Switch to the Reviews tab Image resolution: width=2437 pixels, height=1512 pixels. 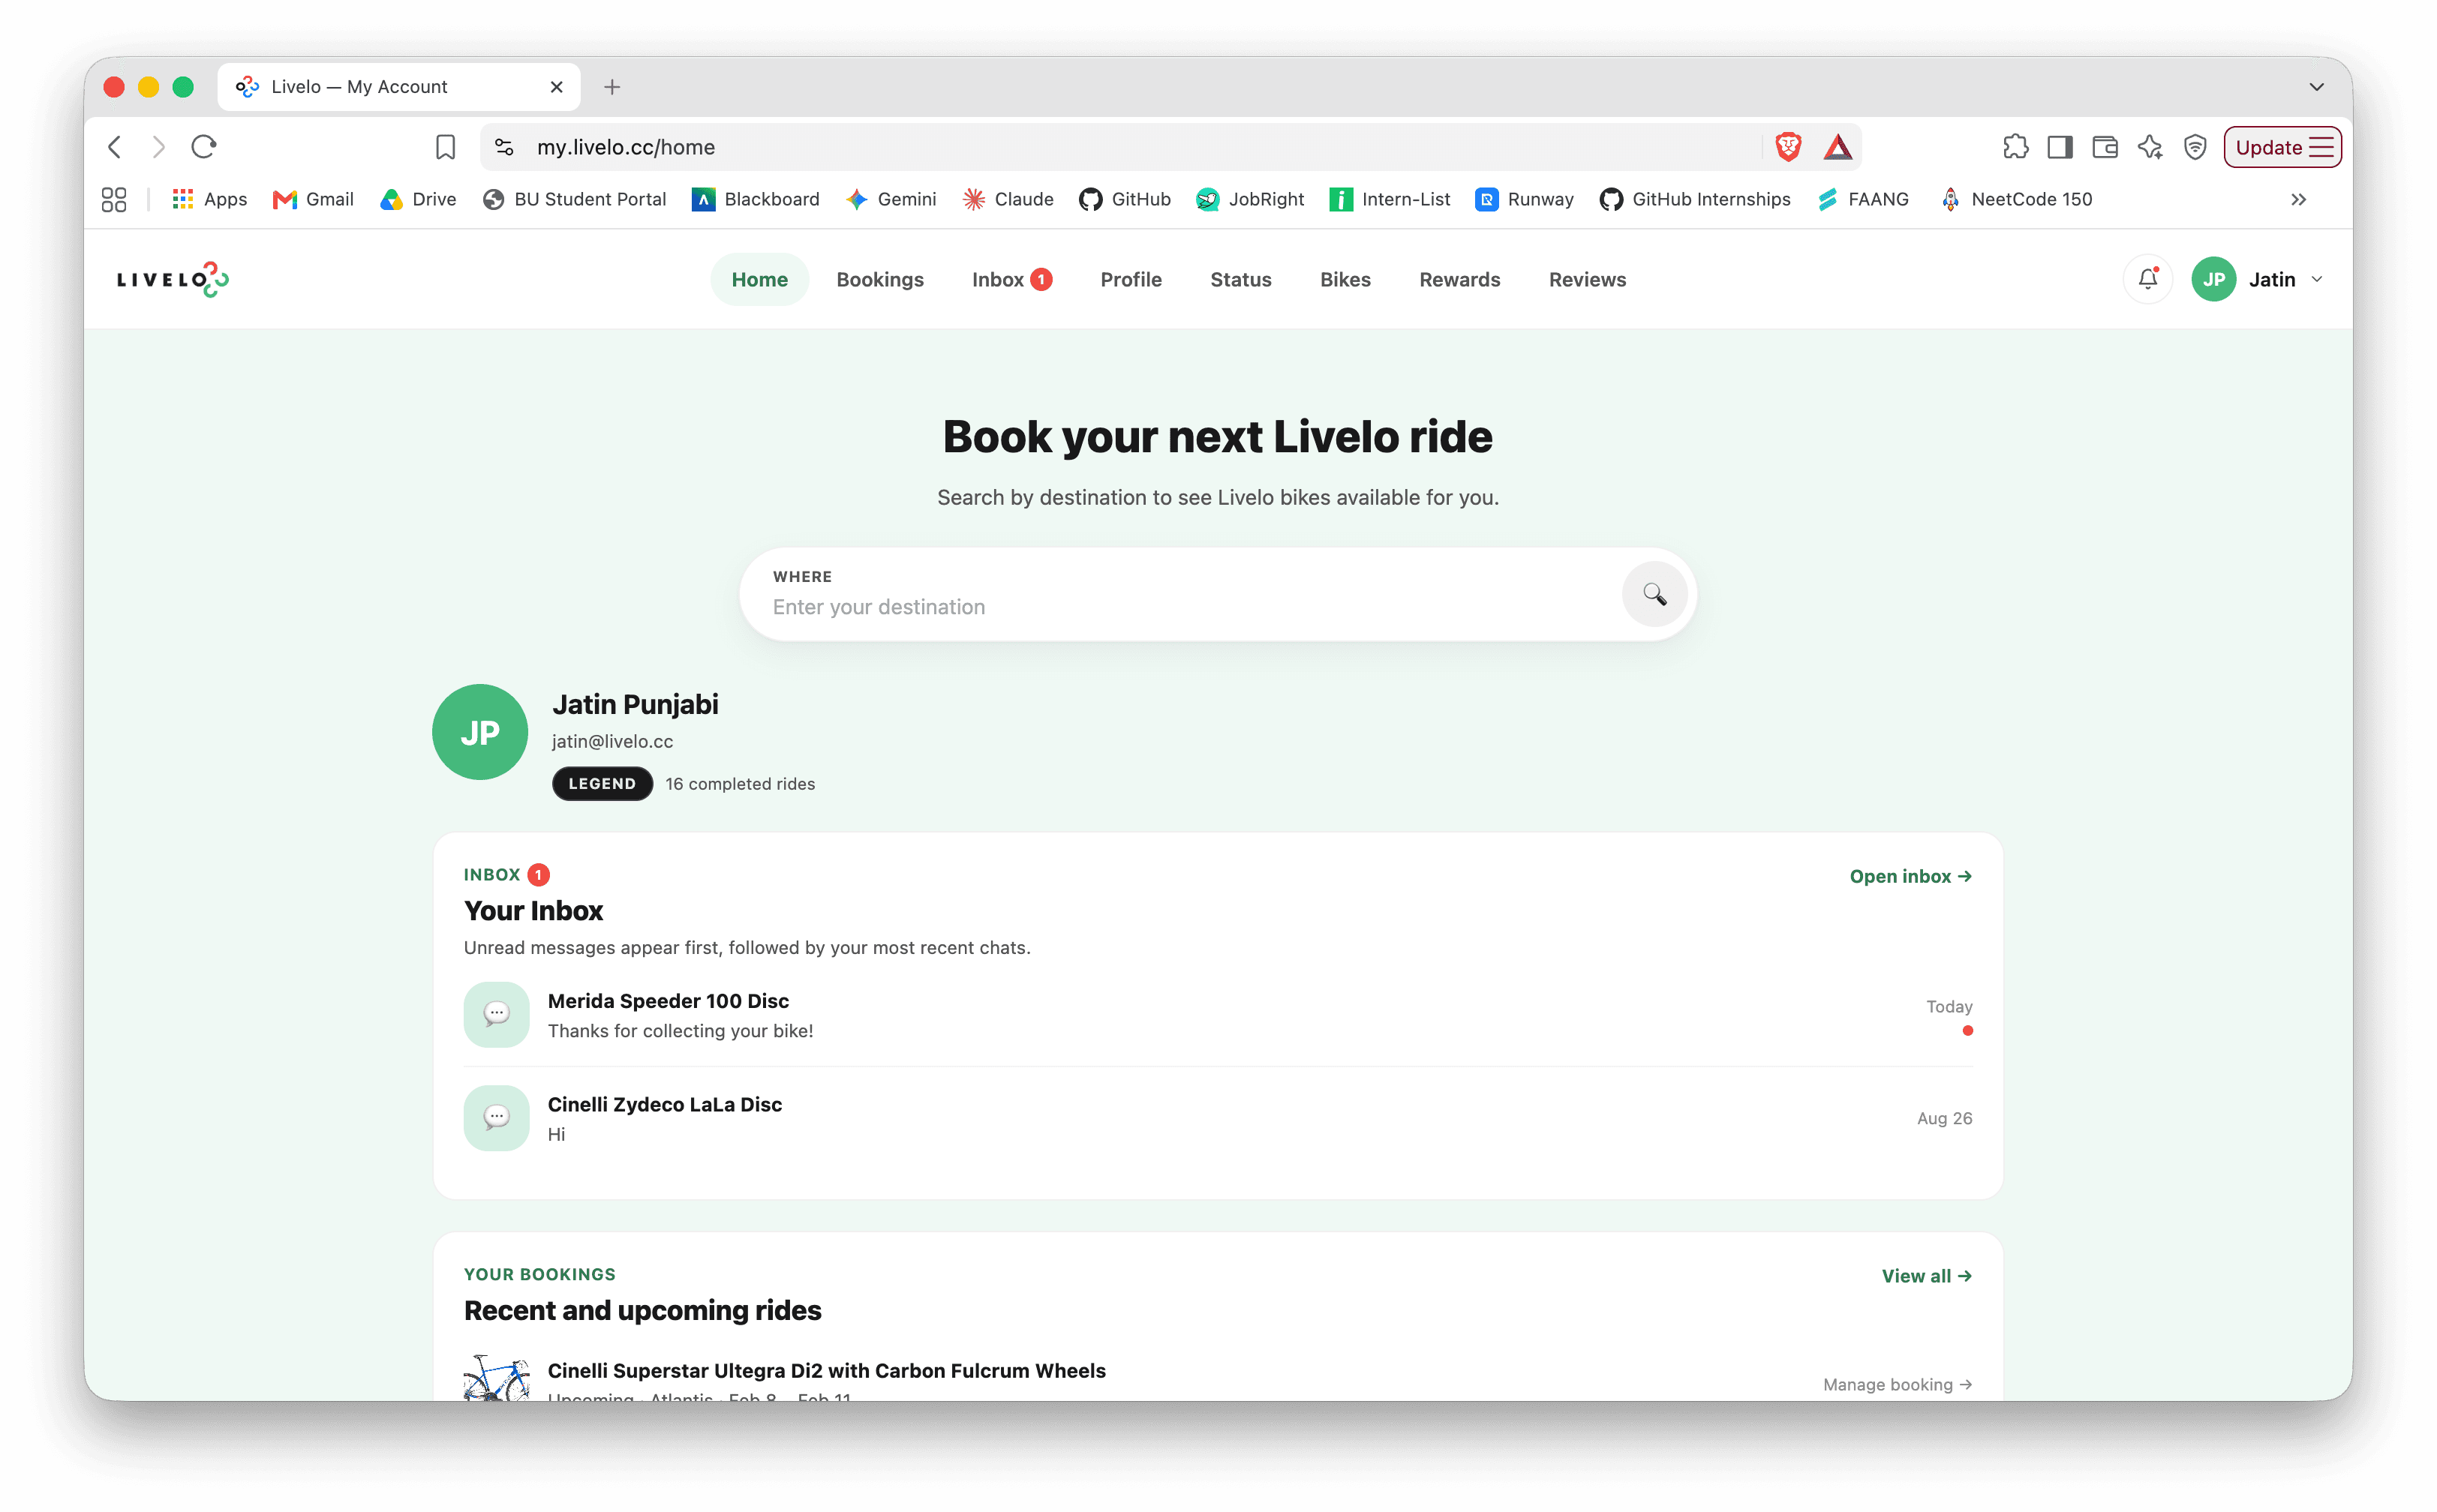[x=1587, y=279]
